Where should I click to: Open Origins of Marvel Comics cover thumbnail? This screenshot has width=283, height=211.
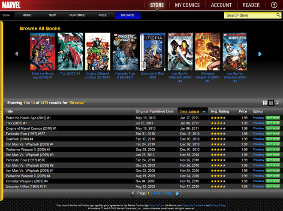pyautogui.click(x=98, y=52)
